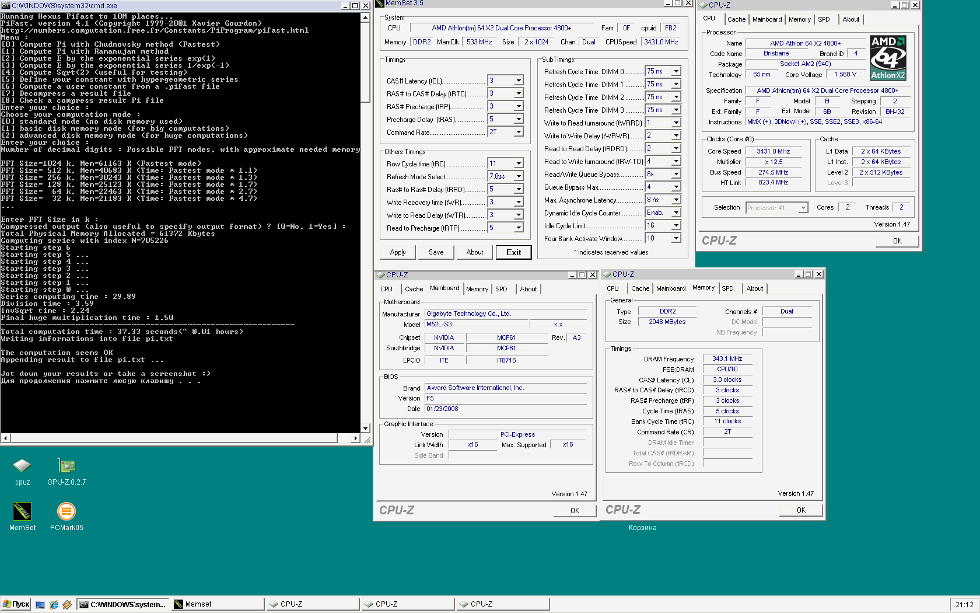Screen dimensions: 980x613
Task: Click the Gigabyte Technology Co., Ltd. field
Action: point(506,314)
